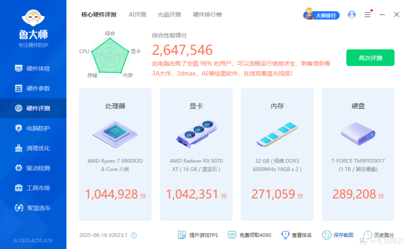Click the 历史跑分 clock icon
The image size is (407, 249).
[x=368, y=235]
